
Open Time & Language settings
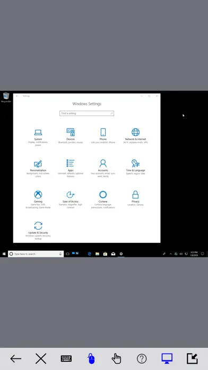coord(135,167)
